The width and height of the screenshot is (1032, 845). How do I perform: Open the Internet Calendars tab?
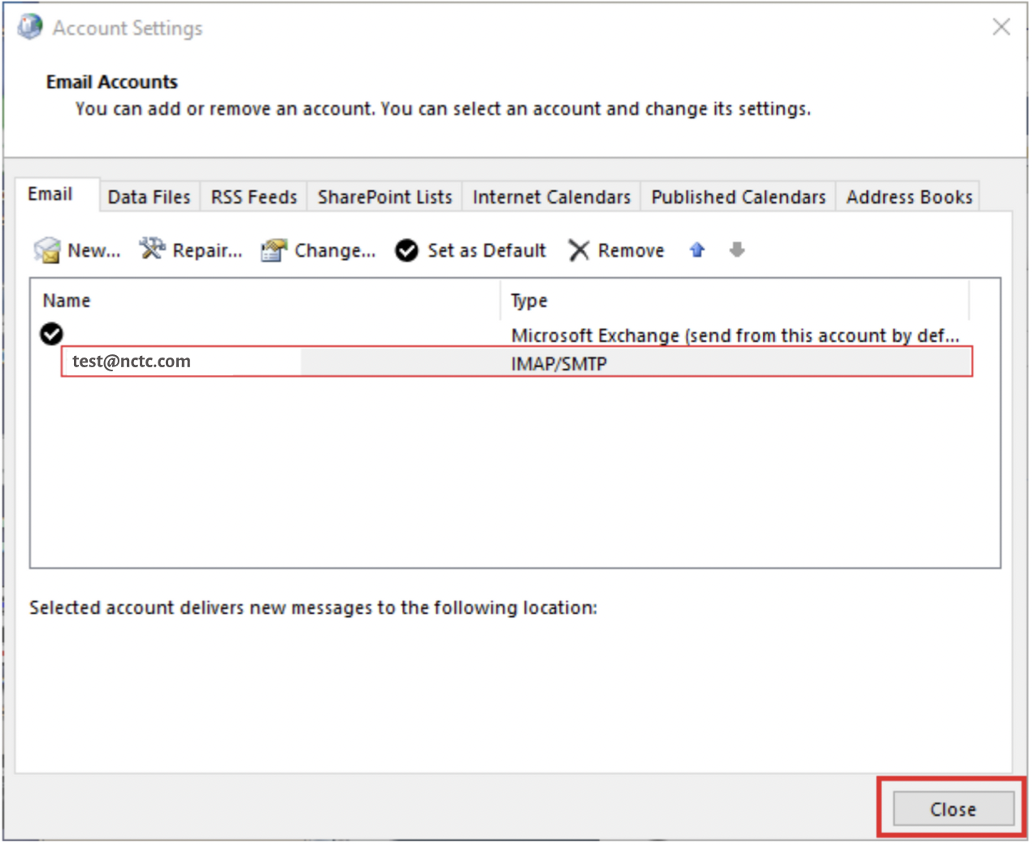click(550, 196)
